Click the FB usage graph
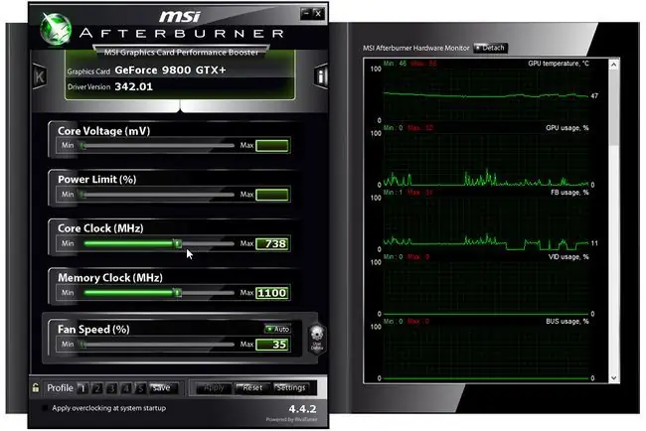 point(486,223)
